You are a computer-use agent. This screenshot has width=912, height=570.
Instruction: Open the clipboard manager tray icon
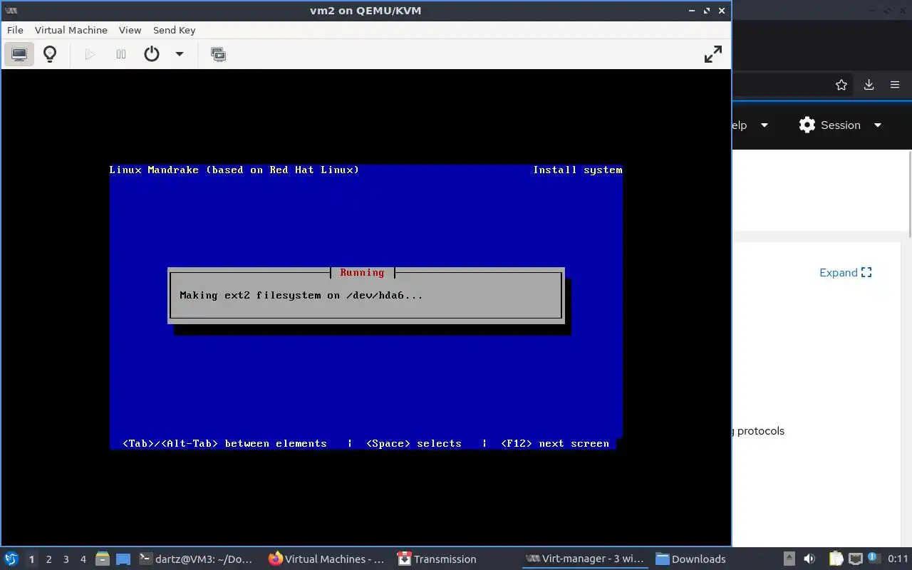point(836,559)
